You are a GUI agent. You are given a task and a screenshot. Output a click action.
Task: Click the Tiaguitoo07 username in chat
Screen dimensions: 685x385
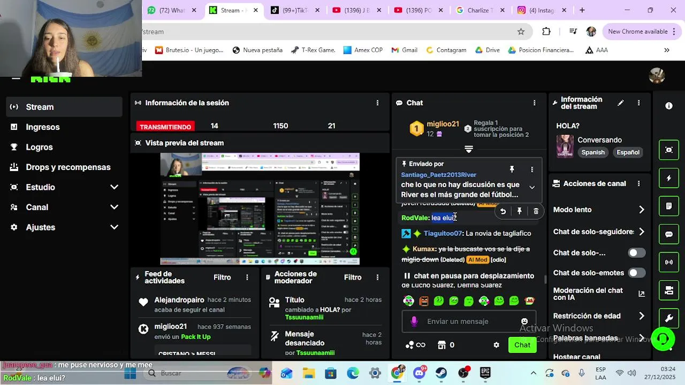point(443,234)
